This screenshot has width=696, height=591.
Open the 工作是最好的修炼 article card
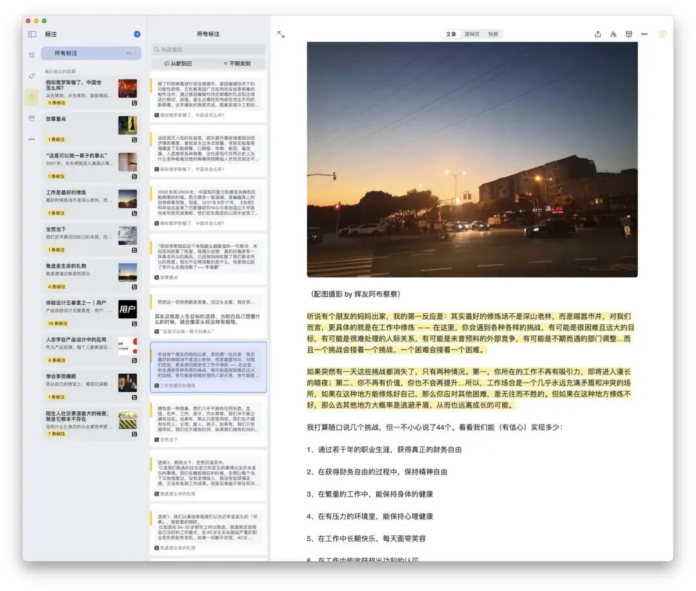coord(91,203)
